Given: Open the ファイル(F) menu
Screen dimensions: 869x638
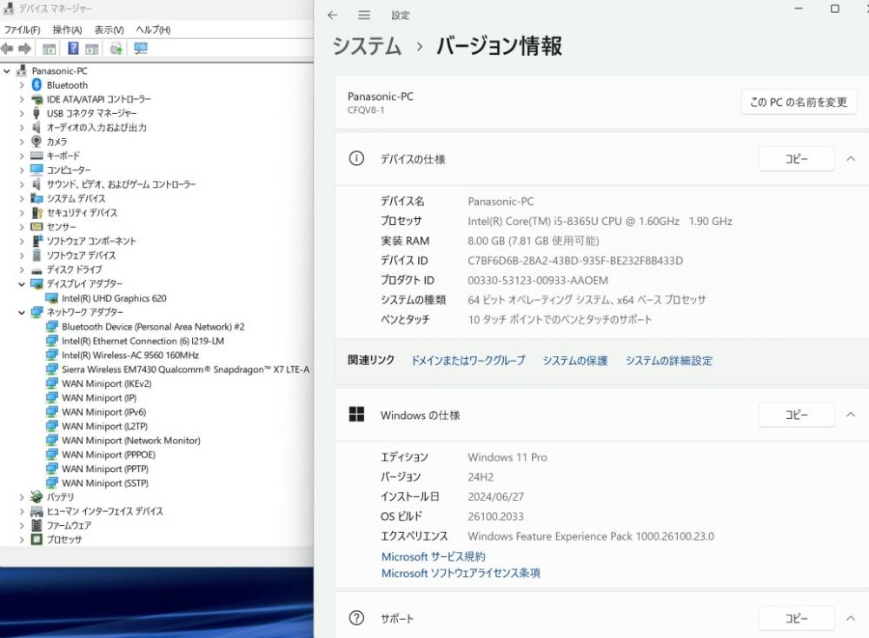Looking at the screenshot, I should pos(23,30).
